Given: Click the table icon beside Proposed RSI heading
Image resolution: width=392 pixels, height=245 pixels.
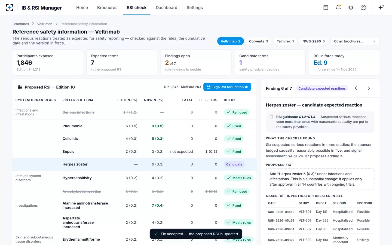Looking at the screenshot, I should 20,87.
